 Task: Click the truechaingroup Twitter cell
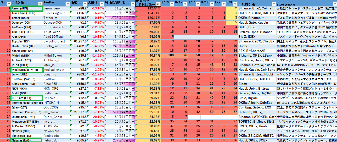tap(57, 13)
